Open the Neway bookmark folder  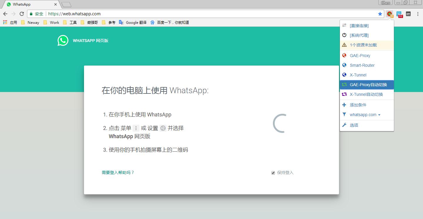coord(30,22)
